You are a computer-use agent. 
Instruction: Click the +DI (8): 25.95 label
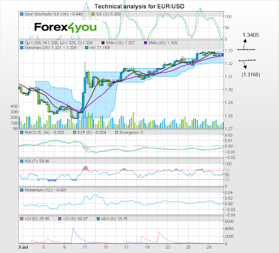(37, 219)
